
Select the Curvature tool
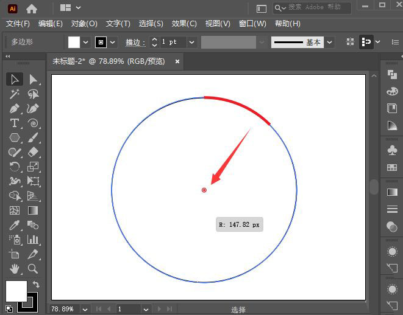[x=33, y=109]
